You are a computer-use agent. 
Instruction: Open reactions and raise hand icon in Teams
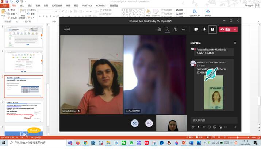tap(176, 30)
